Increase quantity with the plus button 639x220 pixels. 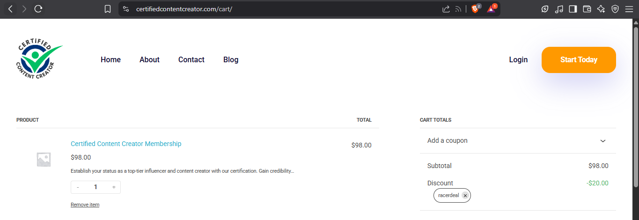tap(114, 187)
